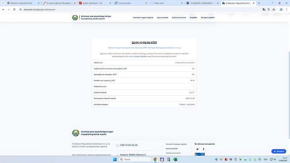Open the floppy-disk app icon in taskbar
The width and height of the screenshot is (290, 163).
click(162, 159)
